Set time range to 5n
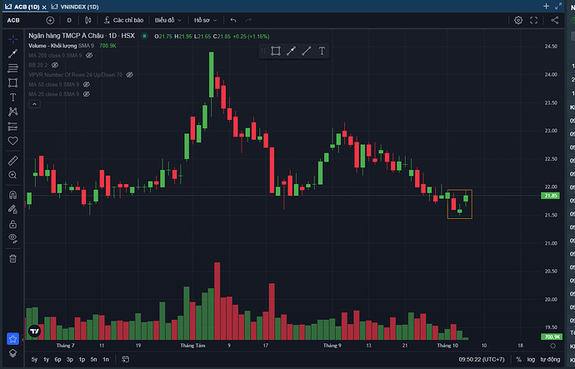The image size is (575, 369). [93, 360]
